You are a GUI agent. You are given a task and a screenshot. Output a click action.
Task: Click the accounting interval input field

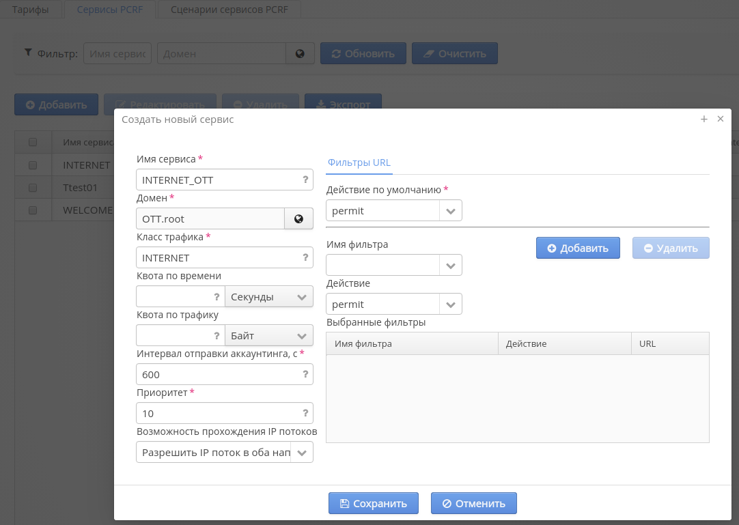coord(217,374)
